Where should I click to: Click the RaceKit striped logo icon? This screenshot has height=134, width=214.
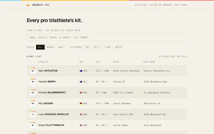point(29,5)
